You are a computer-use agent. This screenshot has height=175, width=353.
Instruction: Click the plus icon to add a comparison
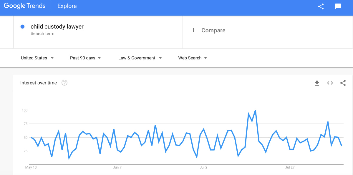[193, 30]
